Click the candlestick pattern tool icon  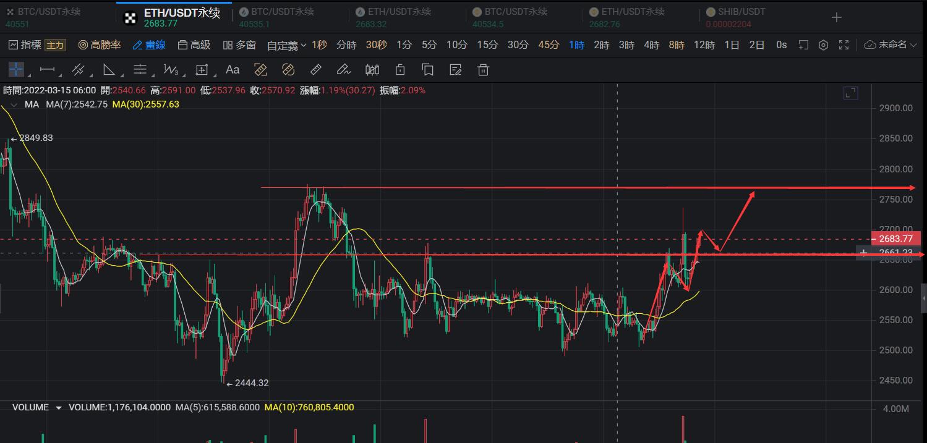coord(372,69)
